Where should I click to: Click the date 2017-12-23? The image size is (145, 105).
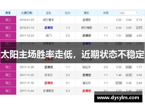[x=27, y=36]
